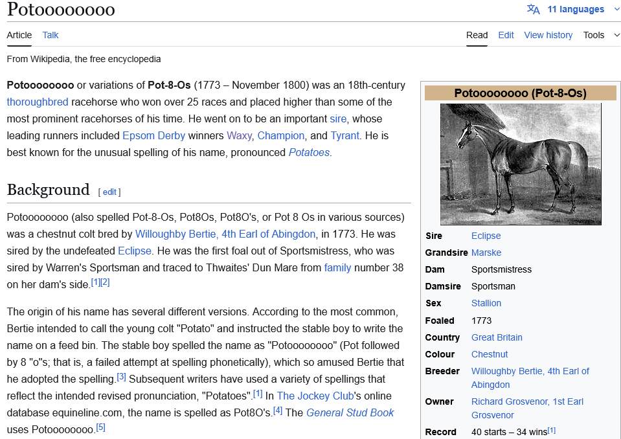Click the infobox title Potoooooooo (Pot-8-Os)
621x439 pixels.
(521, 93)
